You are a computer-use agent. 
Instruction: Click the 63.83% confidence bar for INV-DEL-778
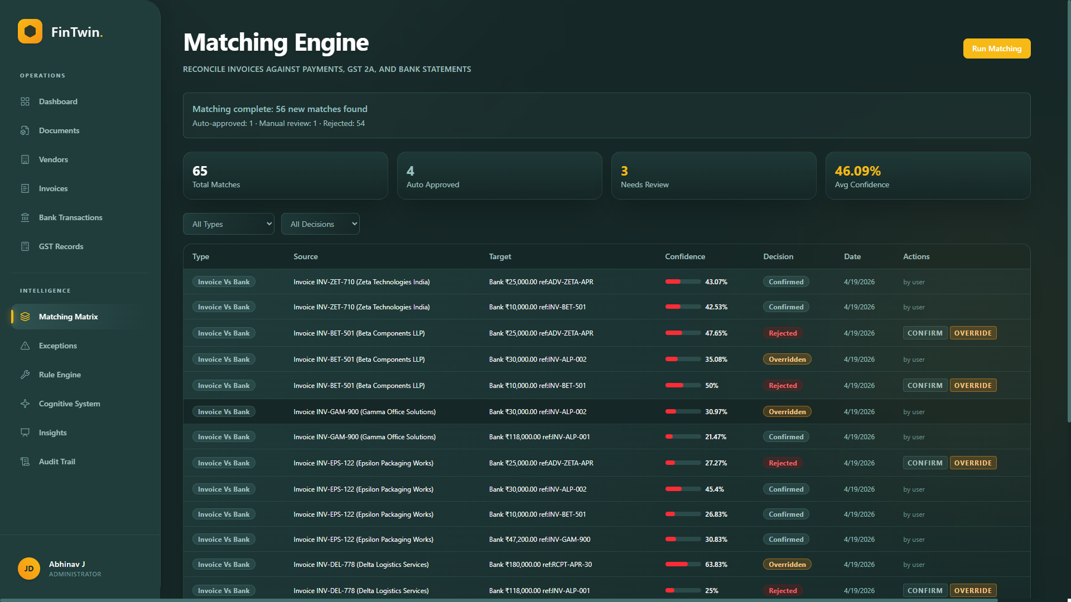[x=682, y=565]
